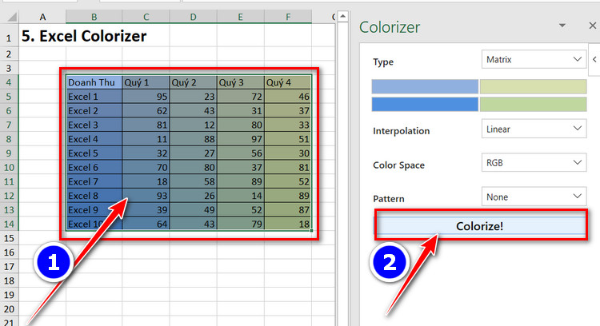The height and width of the screenshot is (326, 600).
Task: Pick the bottom-right light green swatch
Action: pos(533,104)
